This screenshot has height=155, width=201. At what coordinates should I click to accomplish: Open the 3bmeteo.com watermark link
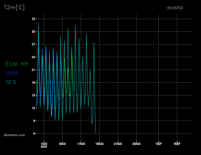(x=14, y=135)
